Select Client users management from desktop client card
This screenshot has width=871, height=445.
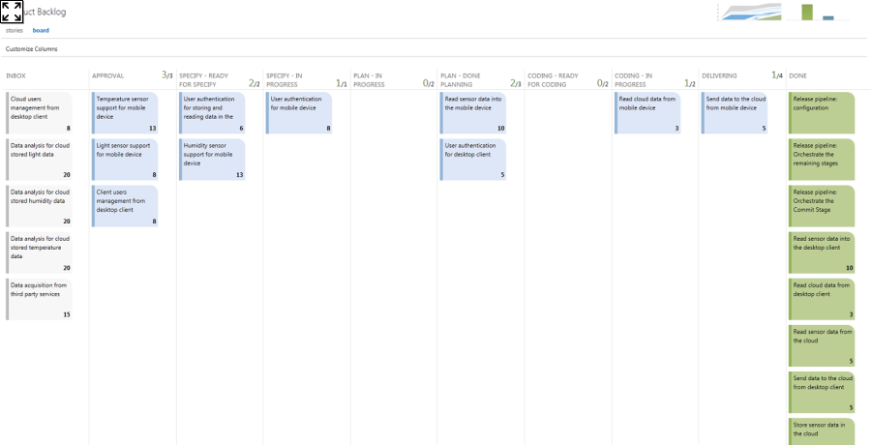[x=125, y=206]
